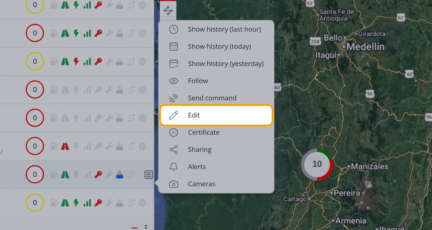This screenshot has height=230, width=432.
Task: Click the Girardota label on the map
Action: tap(372, 34)
